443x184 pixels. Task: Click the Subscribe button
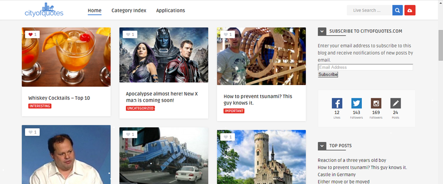(x=328, y=74)
